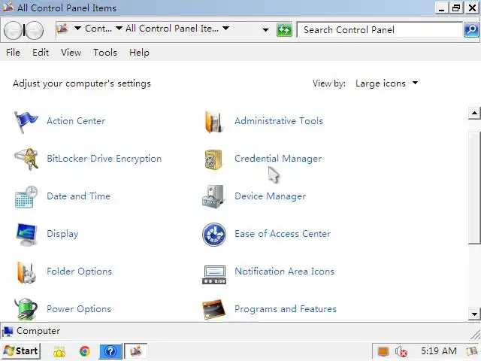Click the scrollbar down arrow
This screenshot has width=481, height=361.
click(x=474, y=314)
